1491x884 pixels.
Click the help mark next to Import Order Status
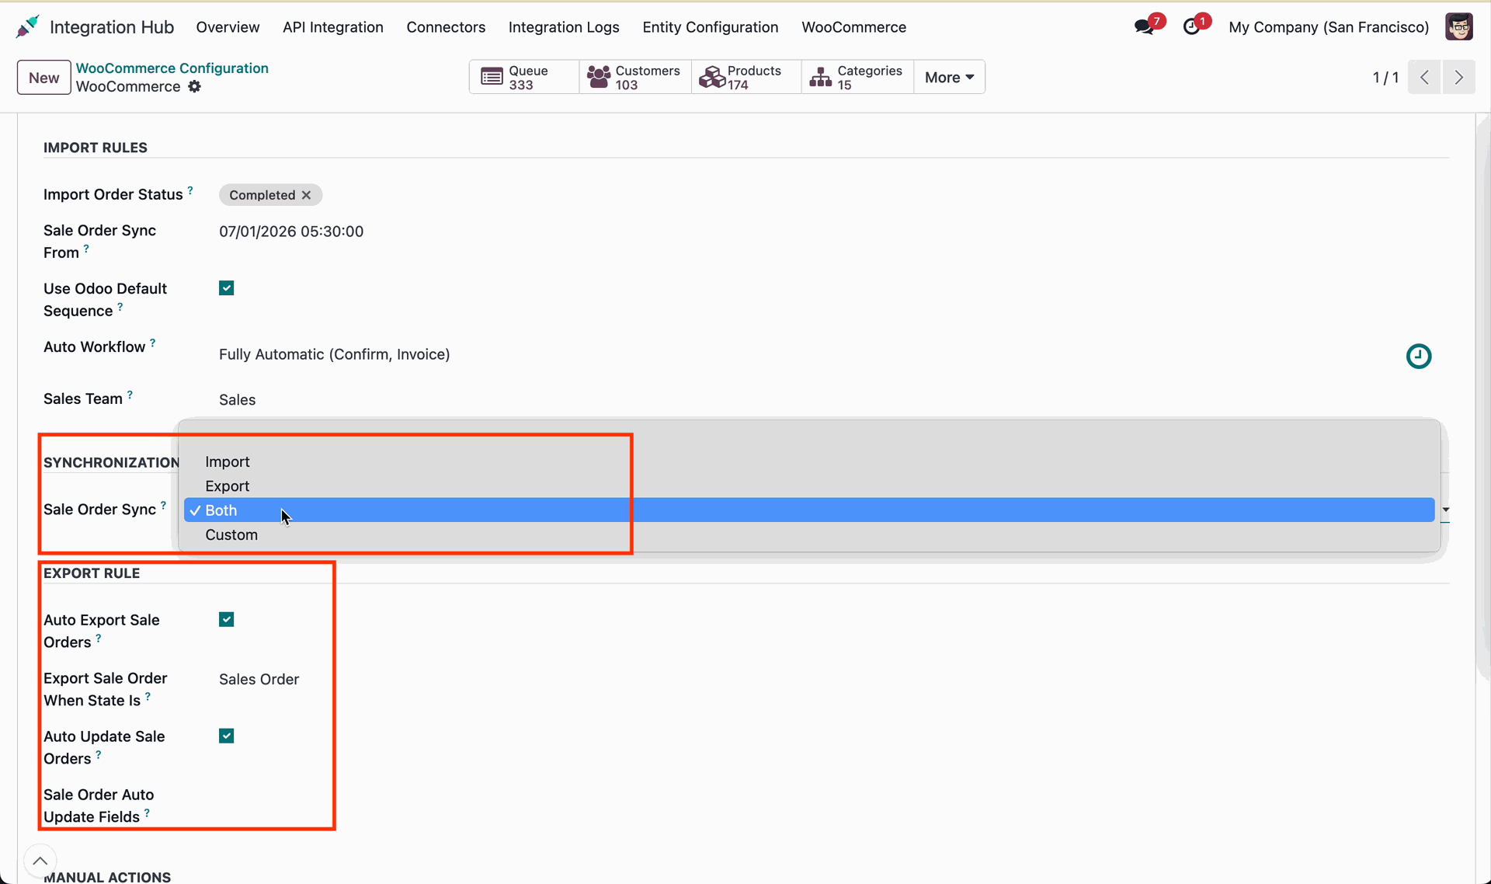pyautogui.click(x=190, y=190)
